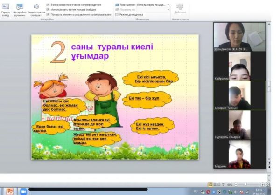280x195 pixels.
Task: Select Нурадиль Омаров participant video
Action: 239,126
